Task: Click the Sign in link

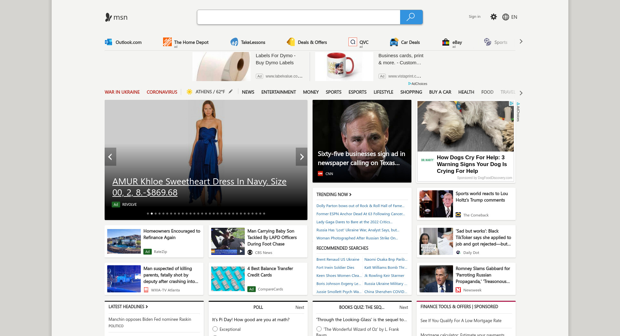Action: [474, 16]
